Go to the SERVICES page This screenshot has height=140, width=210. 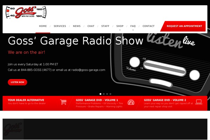(60, 26)
